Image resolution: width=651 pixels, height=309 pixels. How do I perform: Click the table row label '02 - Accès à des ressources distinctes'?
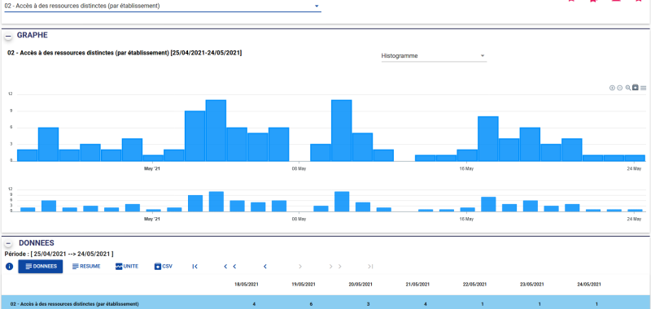[x=75, y=304]
